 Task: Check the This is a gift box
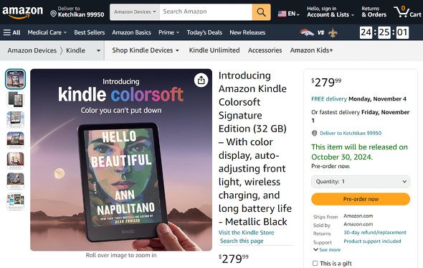tap(315, 263)
